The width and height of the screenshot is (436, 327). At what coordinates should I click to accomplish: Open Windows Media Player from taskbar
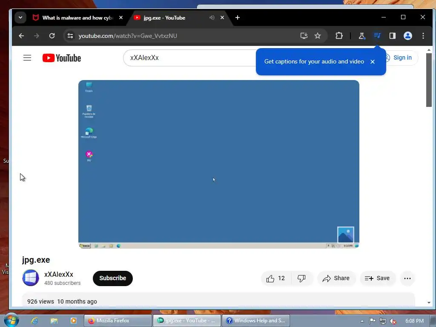pos(73,321)
